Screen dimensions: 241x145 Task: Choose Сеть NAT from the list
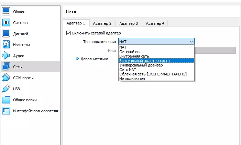click(156, 70)
